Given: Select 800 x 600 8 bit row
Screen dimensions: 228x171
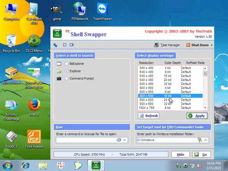Looking at the screenshot, I should tap(170, 92).
